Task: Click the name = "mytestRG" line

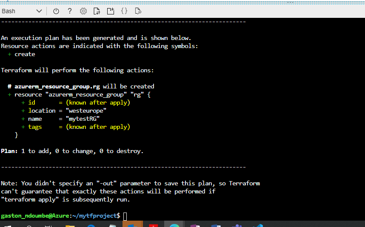Action: [60, 119]
